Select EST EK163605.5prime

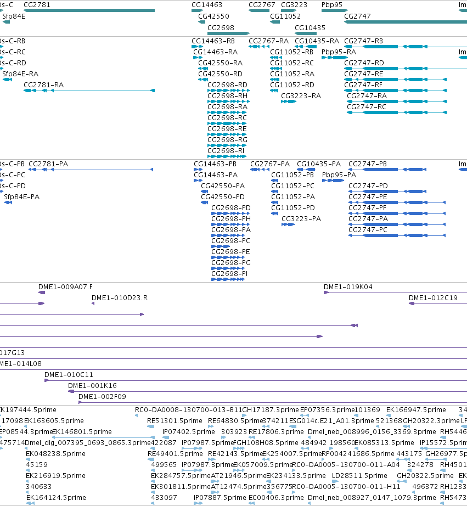coord(54,421)
